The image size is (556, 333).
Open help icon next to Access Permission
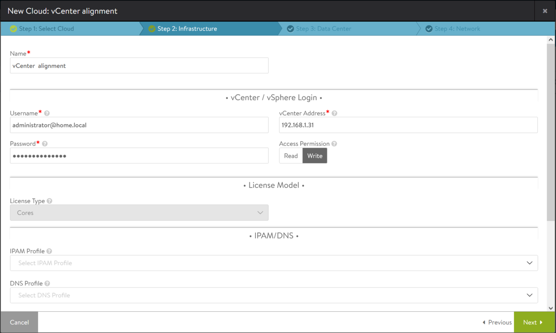334,144
